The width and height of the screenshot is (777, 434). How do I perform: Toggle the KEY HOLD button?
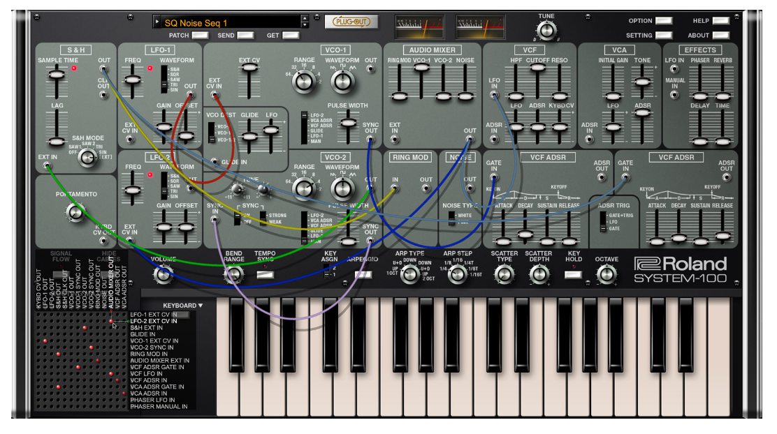tap(574, 275)
